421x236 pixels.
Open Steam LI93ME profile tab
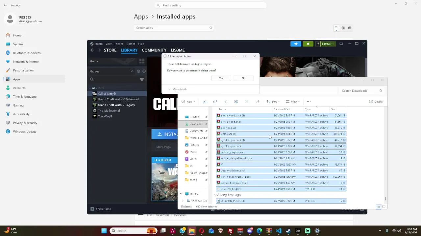[x=178, y=50]
